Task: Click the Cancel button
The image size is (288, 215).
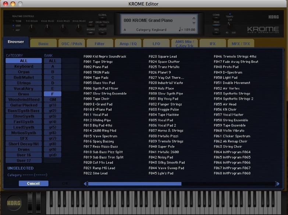Action: click(x=33, y=183)
